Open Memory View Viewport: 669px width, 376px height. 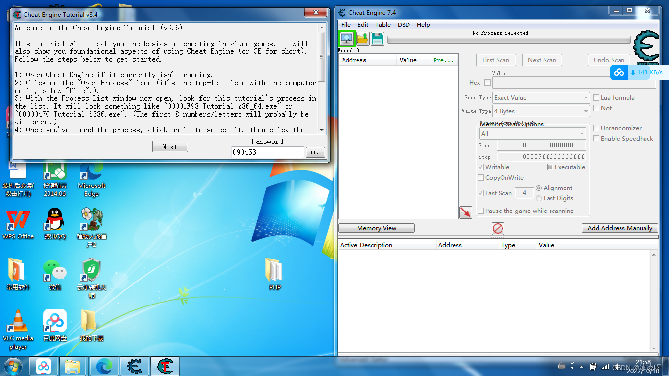(x=377, y=228)
